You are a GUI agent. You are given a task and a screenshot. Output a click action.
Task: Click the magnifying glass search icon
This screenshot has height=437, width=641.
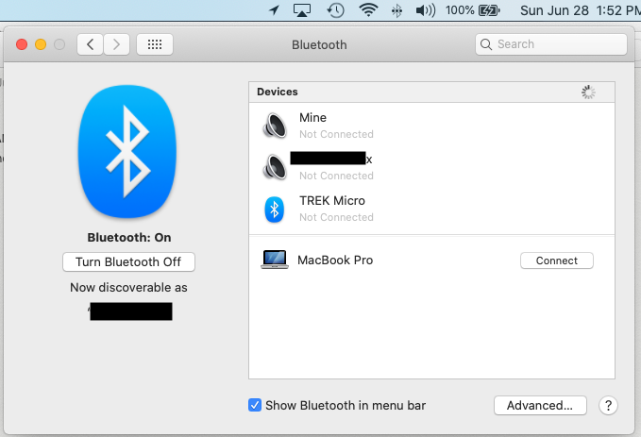click(x=485, y=44)
